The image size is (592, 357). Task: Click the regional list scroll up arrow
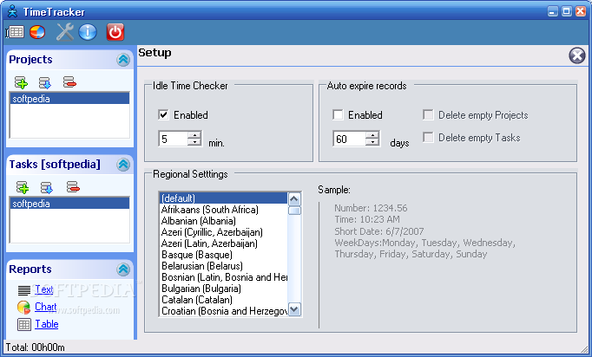click(x=294, y=199)
